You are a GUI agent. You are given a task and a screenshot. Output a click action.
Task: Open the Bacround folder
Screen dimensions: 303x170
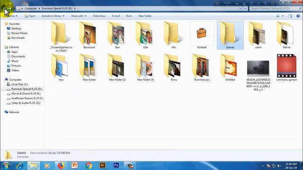[x=89, y=35]
